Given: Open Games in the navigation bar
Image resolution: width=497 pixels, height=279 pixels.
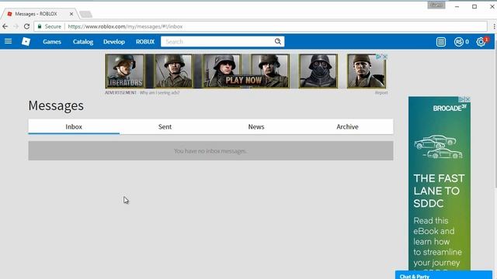Looking at the screenshot, I should [52, 42].
